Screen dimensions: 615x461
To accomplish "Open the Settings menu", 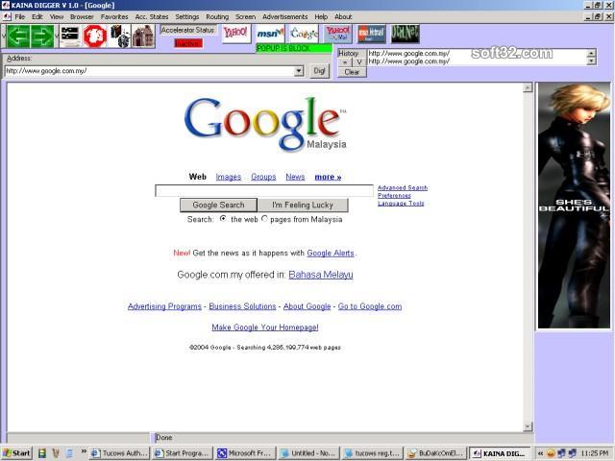I will click(x=187, y=17).
